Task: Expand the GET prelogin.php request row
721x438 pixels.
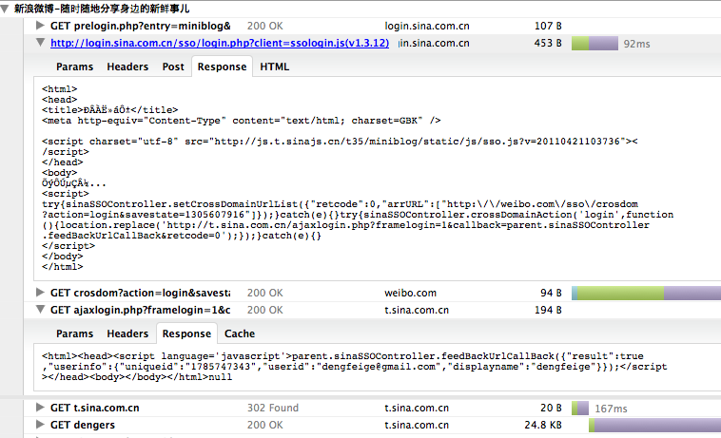Action: coord(39,25)
